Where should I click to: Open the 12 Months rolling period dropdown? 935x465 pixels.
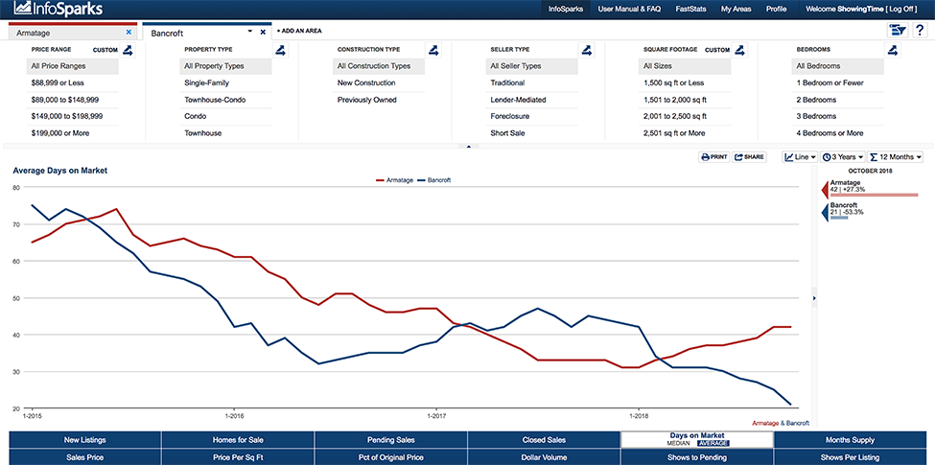896,156
